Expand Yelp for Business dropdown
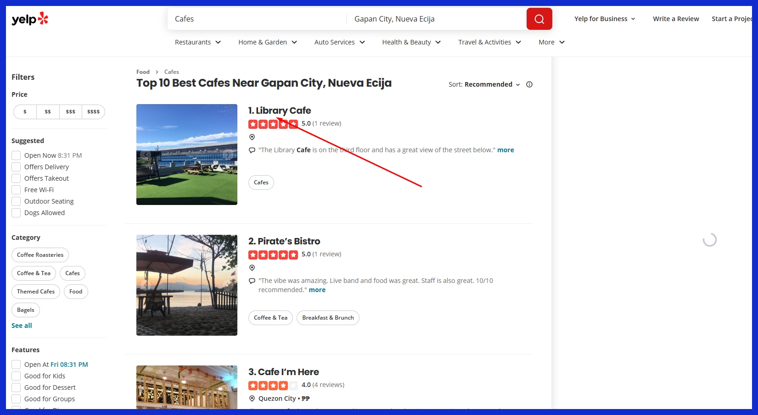Image resolution: width=758 pixels, height=415 pixels. [605, 19]
